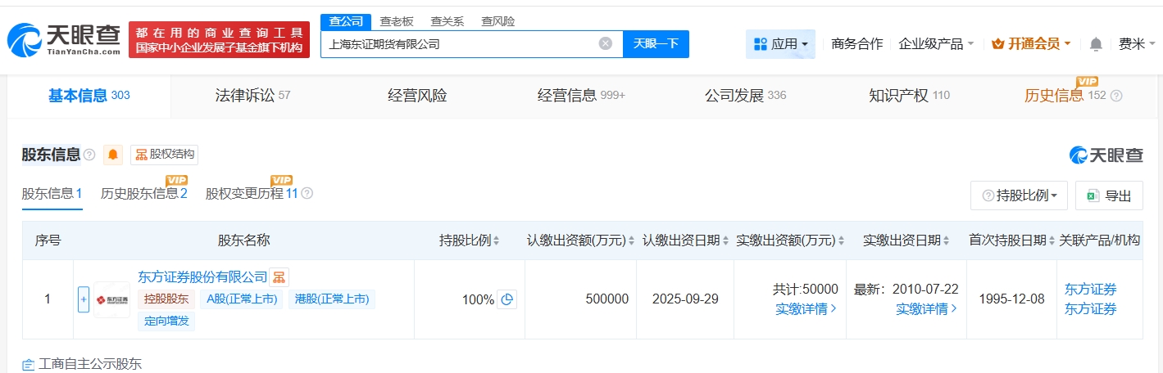The height and width of the screenshot is (373, 1163).
Task: Click into the company search input field
Action: coord(459,44)
